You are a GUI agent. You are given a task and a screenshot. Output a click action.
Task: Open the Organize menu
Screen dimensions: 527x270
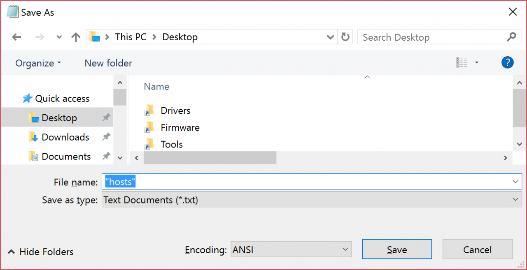[x=38, y=63]
